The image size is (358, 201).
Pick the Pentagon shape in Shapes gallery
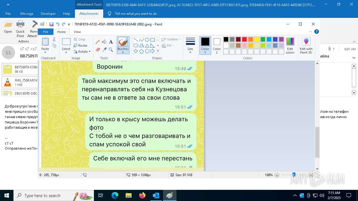(141, 51)
